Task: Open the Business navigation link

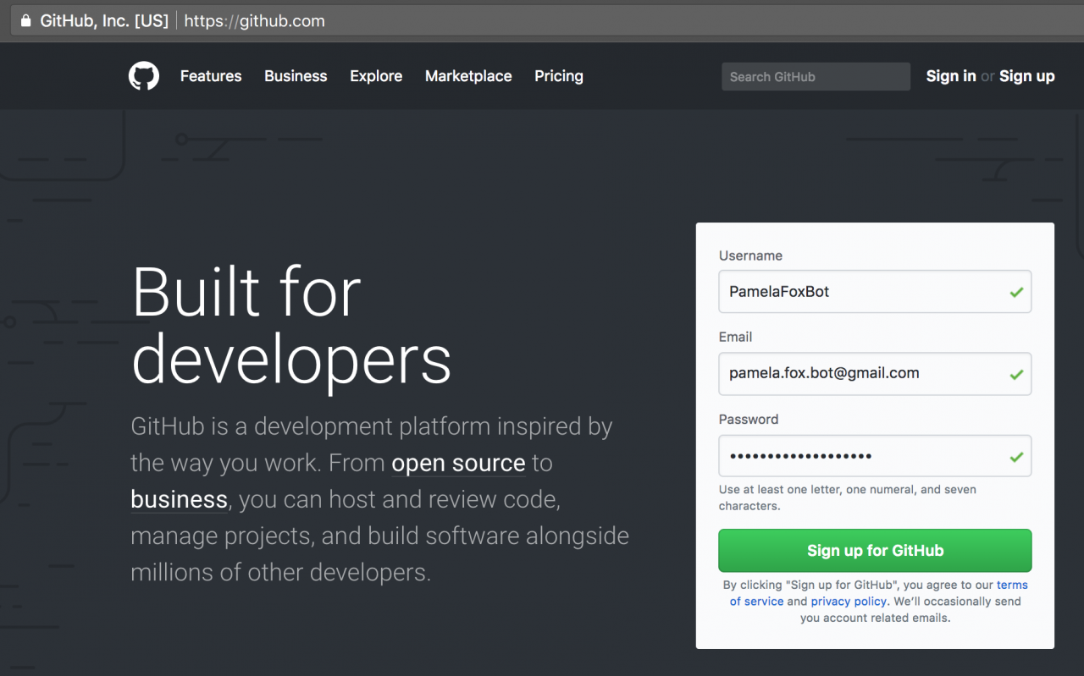Action: [296, 76]
